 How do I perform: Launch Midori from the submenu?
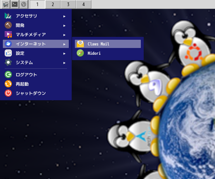click(108, 53)
